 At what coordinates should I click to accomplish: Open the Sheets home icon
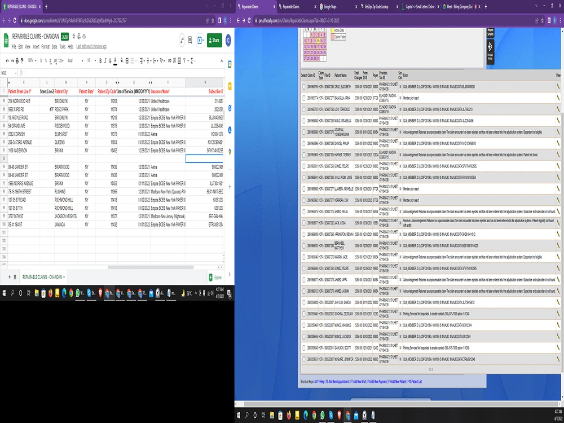(6, 40)
